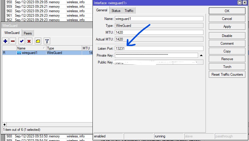Image resolution: width=249 pixels, height=141 pixels.
Task: Open Torch for wireguard1
Action: (x=227, y=67)
